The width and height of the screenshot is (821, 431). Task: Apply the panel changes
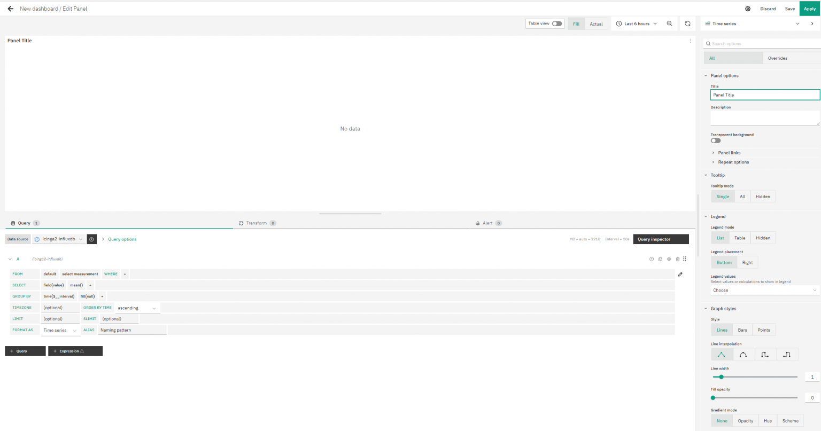tap(810, 9)
